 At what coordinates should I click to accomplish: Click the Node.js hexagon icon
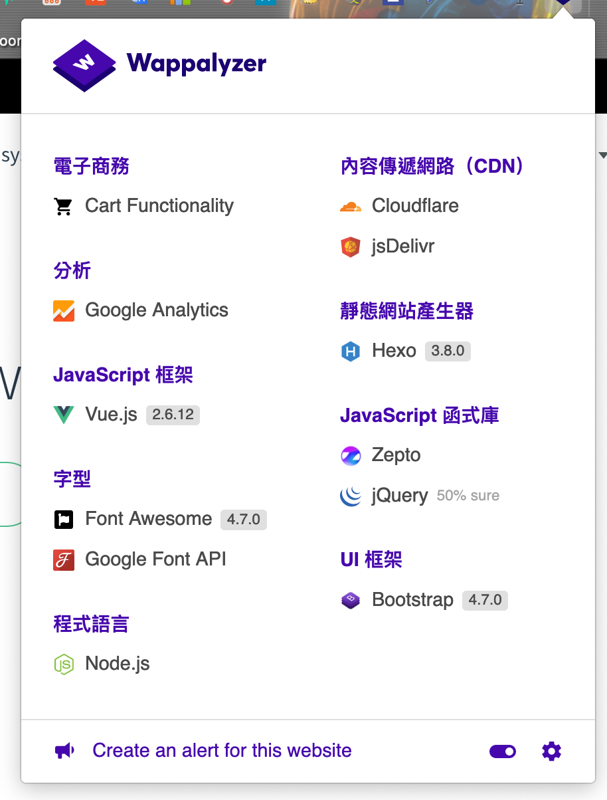64,664
